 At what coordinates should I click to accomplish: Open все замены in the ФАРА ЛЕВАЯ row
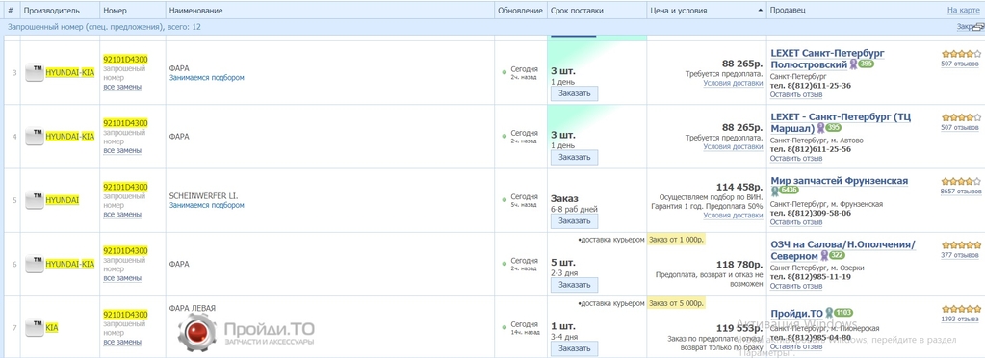[122, 342]
